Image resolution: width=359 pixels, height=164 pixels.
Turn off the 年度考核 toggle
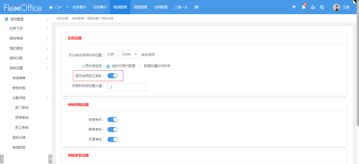coord(112,120)
